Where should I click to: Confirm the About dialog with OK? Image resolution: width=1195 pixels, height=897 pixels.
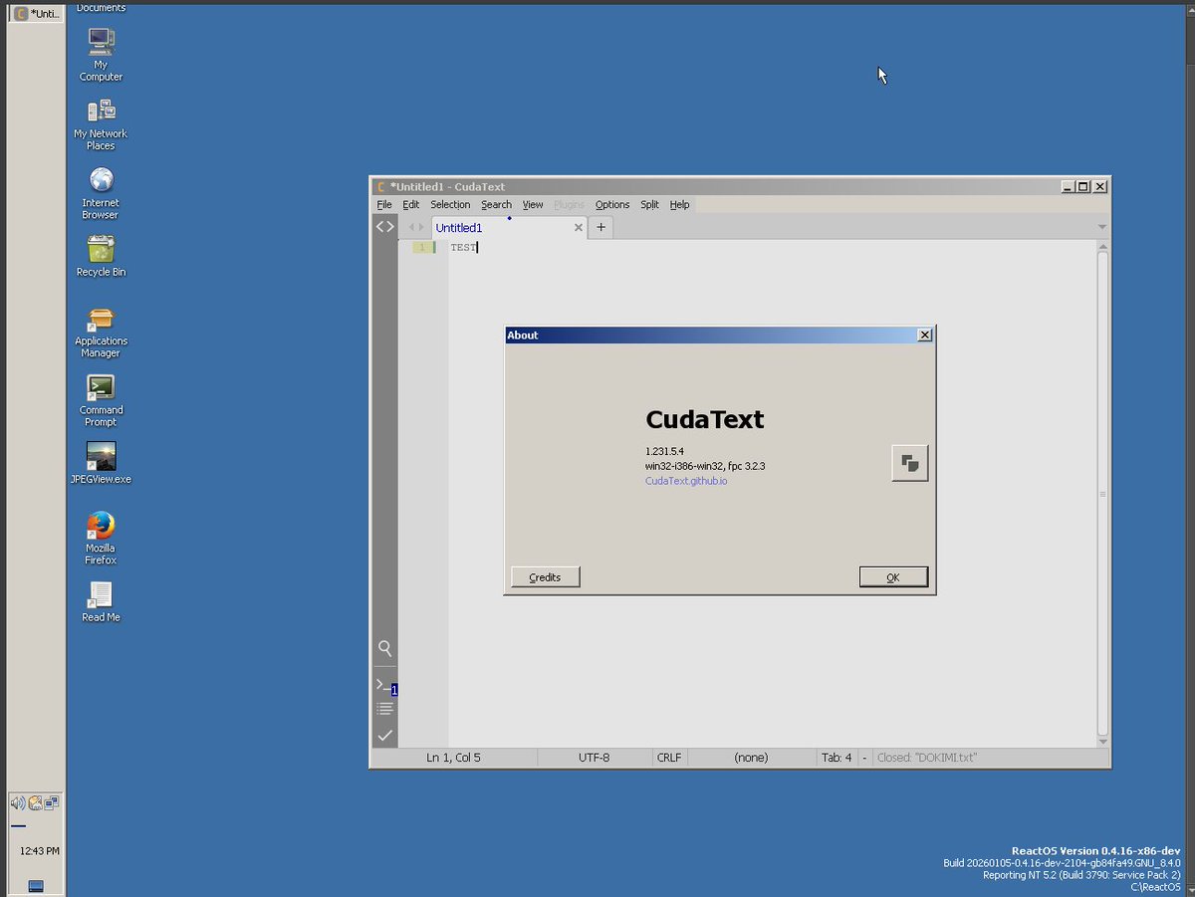click(892, 576)
